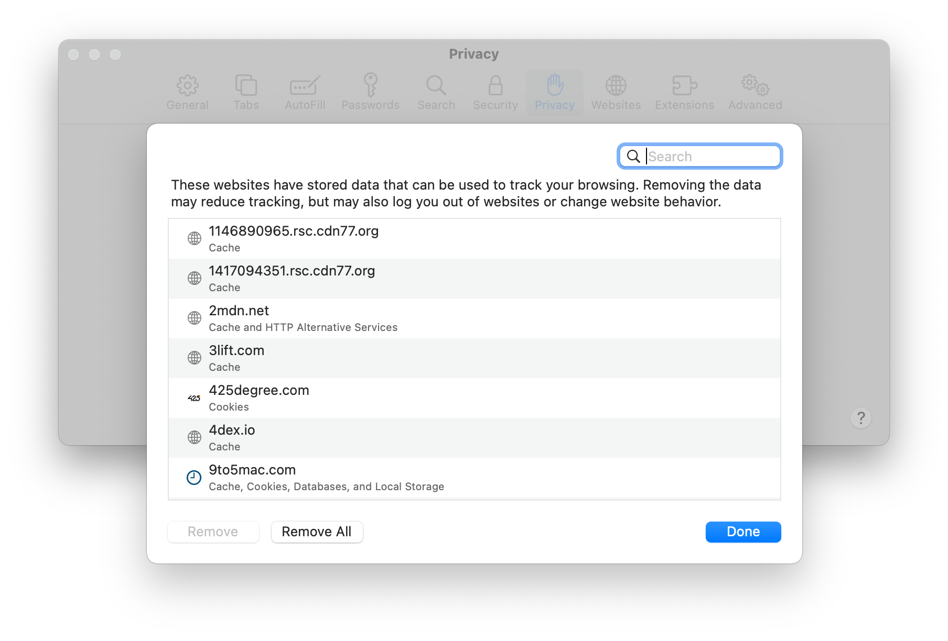Screen dimensions: 948x641
Task: Click the Done button
Action: pos(743,532)
